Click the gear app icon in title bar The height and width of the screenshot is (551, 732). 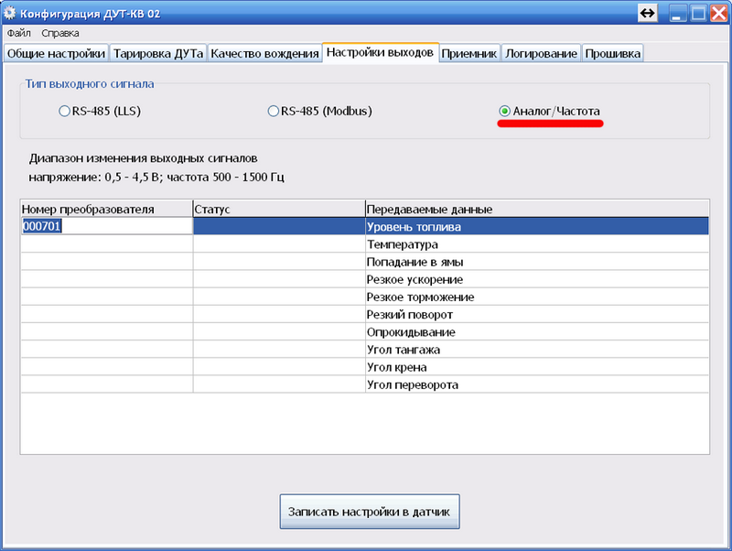pyautogui.click(x=10, y=13)
